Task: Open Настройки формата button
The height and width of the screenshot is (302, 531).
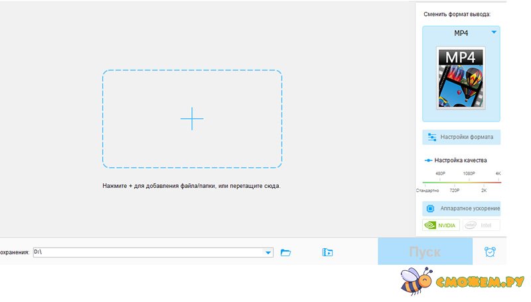Action: [461, 137]
